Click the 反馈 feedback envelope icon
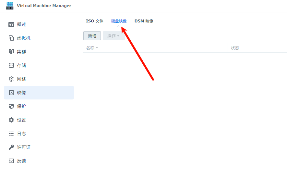287x169 pixels. (11, 161)
